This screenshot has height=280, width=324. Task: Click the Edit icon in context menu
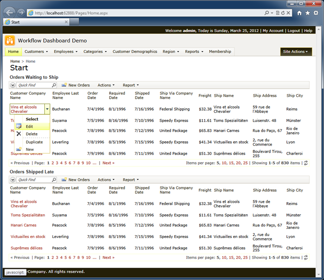click(19, 126)
